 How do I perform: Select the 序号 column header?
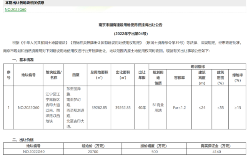(9, 75)
